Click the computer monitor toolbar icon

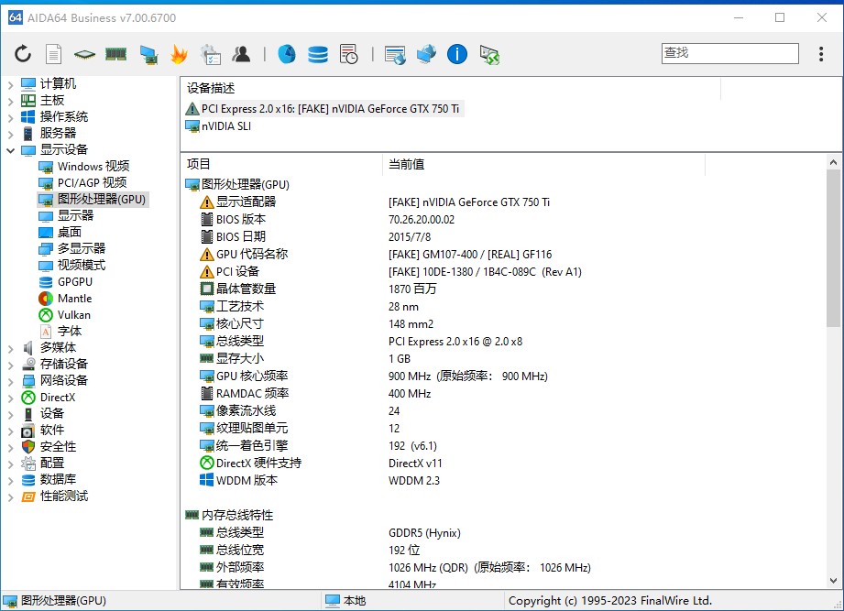pos(148,54)
